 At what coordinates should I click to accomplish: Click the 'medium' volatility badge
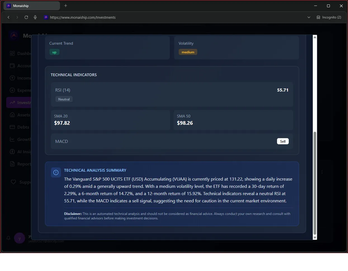(188, 52)
